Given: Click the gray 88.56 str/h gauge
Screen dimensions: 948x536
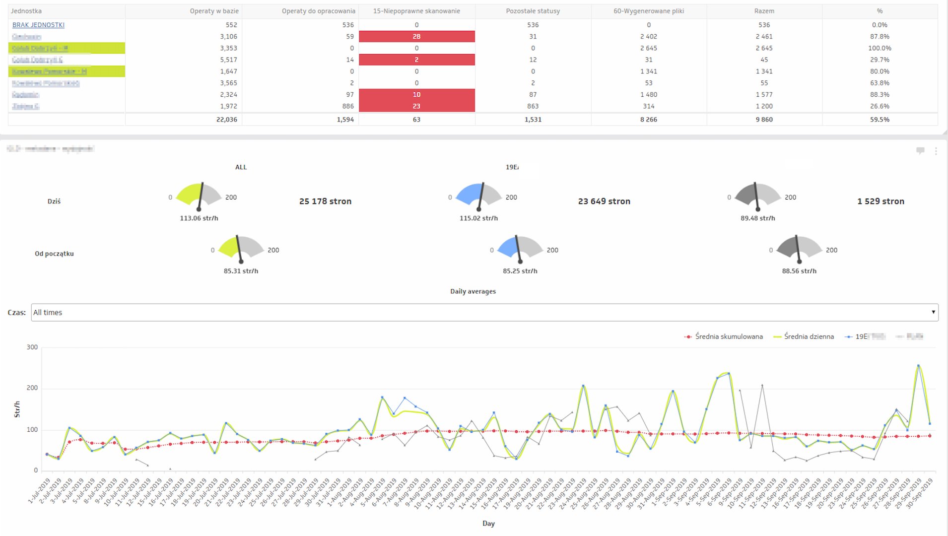Looking at the screenshot, I should [x=799, y=249].
